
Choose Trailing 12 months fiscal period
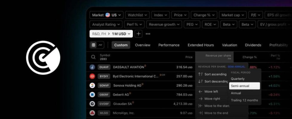(x=245, y=100)
